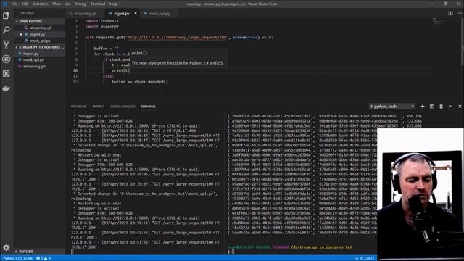Split the editor to the right
Viewport: 464px width, 261px height.
(x=450, y=13)
